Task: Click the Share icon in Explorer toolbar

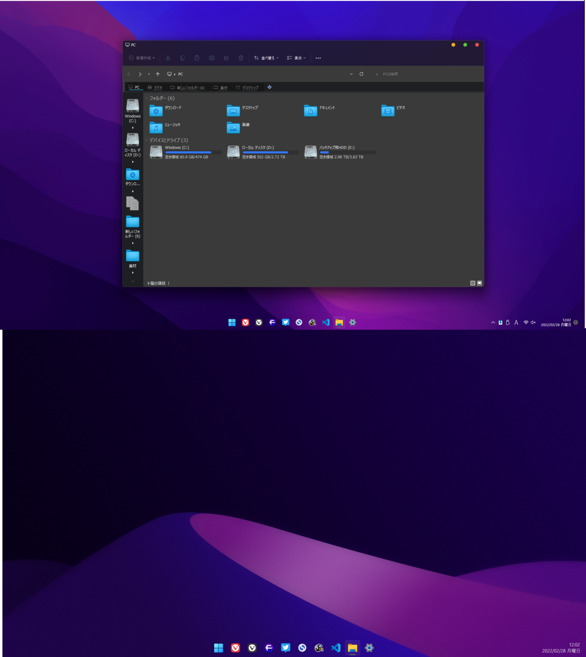Action: point(226,58)
